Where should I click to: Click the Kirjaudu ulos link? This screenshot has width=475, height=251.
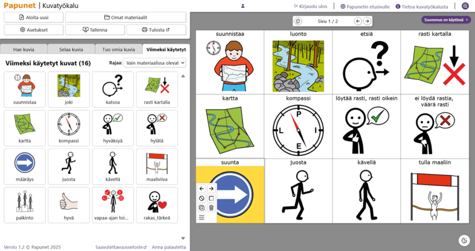pos(310,6)
